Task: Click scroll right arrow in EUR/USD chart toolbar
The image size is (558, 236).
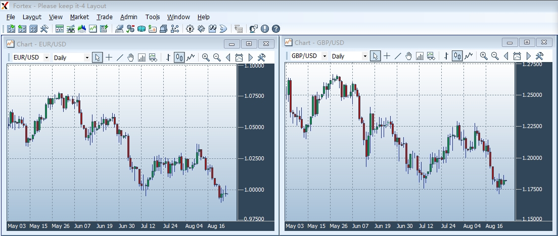Action: [251, 57]
